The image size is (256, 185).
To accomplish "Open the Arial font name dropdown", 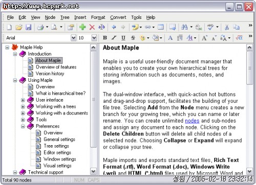I will pyautogui.click(x=73, y=38).
